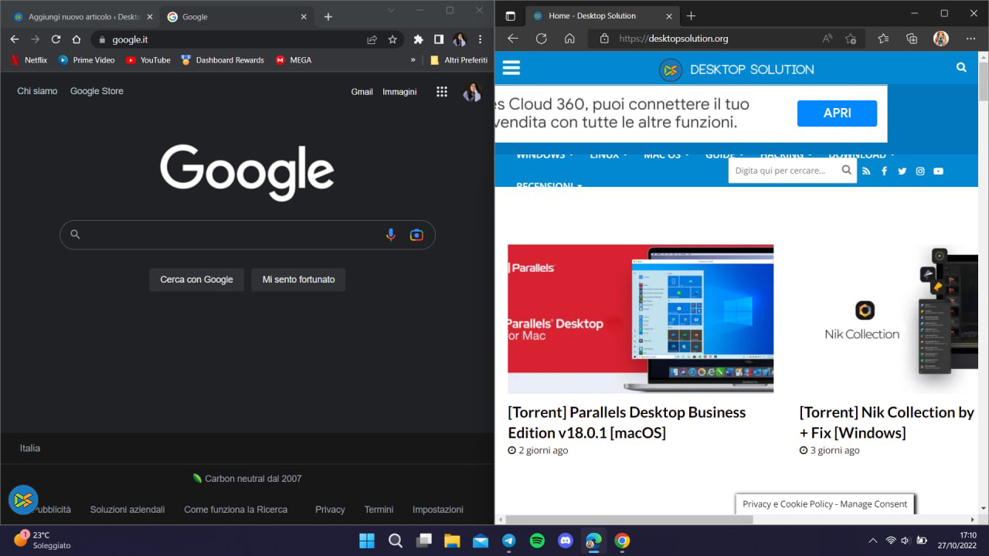Open Privacy e Cookie Policy - Manage Consent
989x556 pixels.
pyautogui.click(x=824, y=504)
